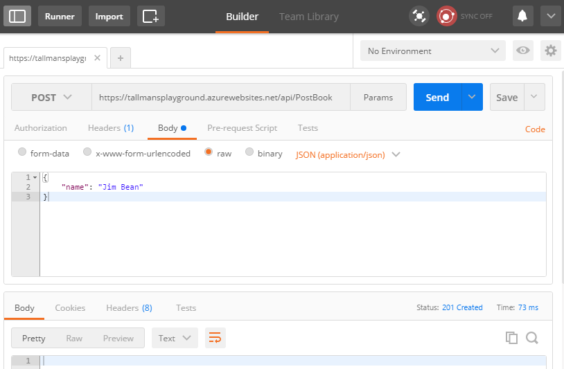The image size is (564, 369).
Task: Click the Runner button
Action: (60, 16)
